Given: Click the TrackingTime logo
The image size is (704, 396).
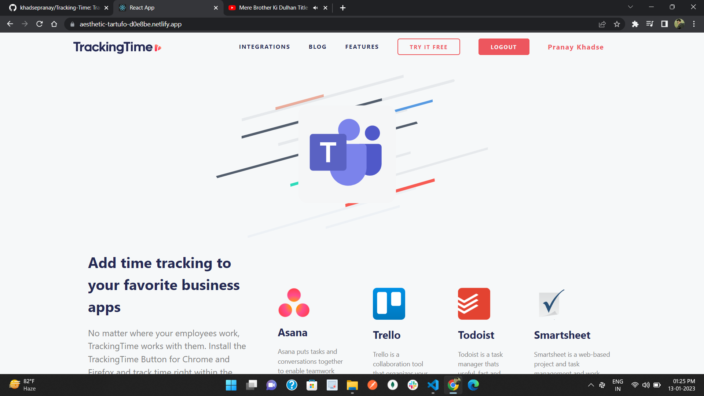Looking at the screenshot, I should click(117, 47).
